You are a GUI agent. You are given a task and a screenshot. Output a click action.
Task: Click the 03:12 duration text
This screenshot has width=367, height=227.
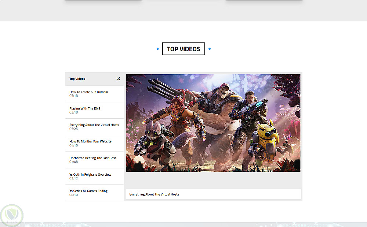pyautogui.click(x=73, y=178)
